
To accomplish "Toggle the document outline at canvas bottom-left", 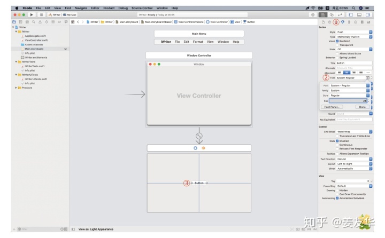I will point(73,229).
